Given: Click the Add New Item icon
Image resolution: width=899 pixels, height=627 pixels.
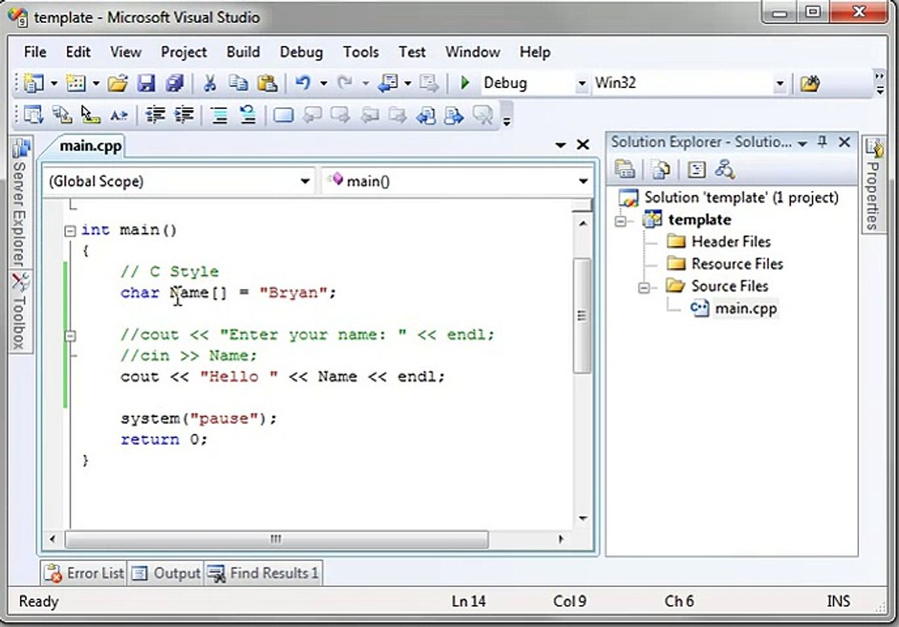Looking at the screenshot, I should point(75,83).
